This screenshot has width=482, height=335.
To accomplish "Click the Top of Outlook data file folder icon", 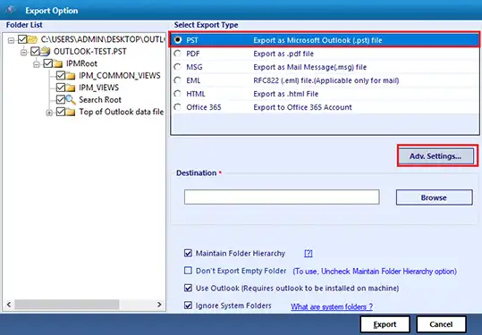I will [71, 112].
